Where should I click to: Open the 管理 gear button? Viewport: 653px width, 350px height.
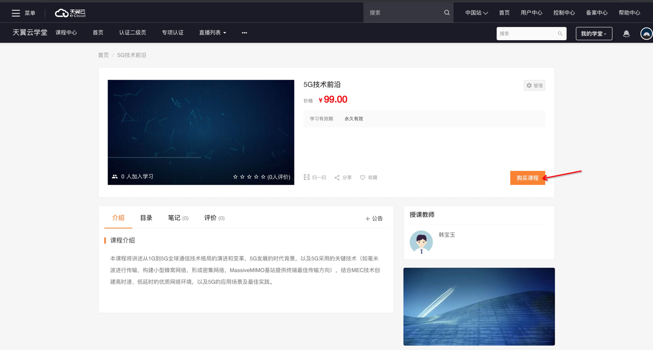534,85
